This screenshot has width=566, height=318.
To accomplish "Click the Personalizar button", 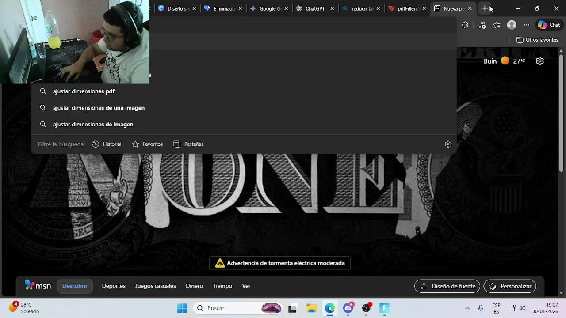I will point(510,286).
